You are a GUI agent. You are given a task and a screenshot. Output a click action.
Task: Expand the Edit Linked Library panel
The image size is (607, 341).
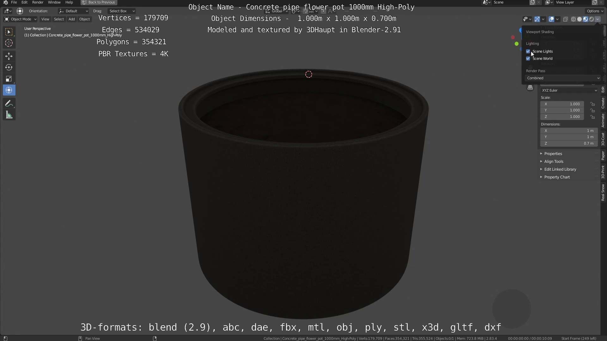tap(560, 170)
